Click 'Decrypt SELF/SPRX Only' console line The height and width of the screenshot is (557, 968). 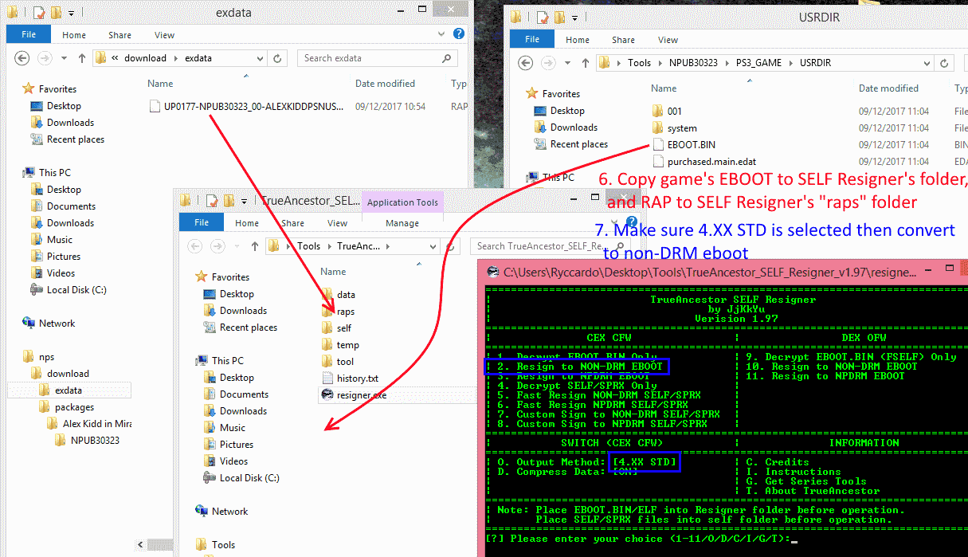click(577, 386)
